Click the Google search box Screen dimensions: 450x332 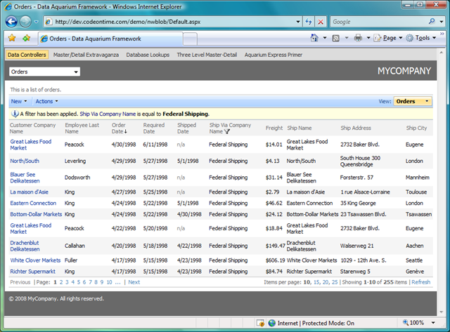(x=379, y=22)
